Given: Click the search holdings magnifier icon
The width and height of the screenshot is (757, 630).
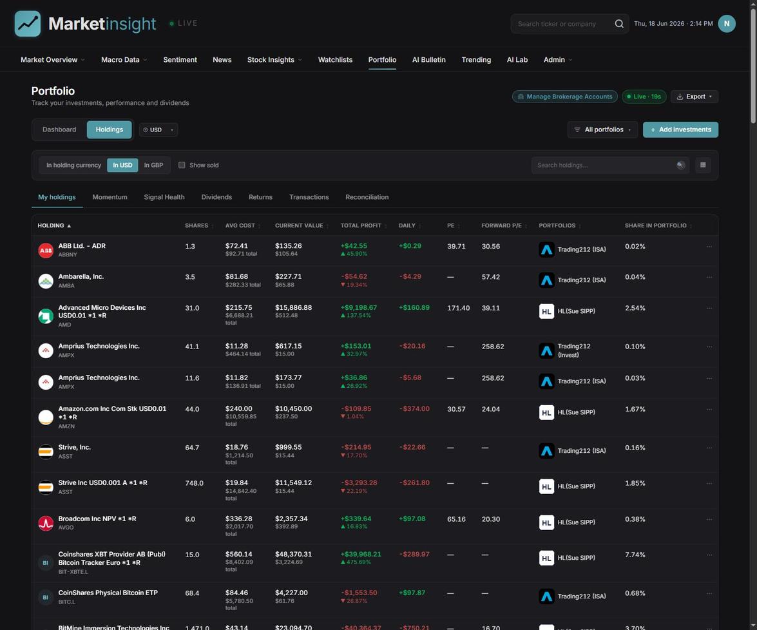Looking at the screenshot, I should [x=681, y=165].
